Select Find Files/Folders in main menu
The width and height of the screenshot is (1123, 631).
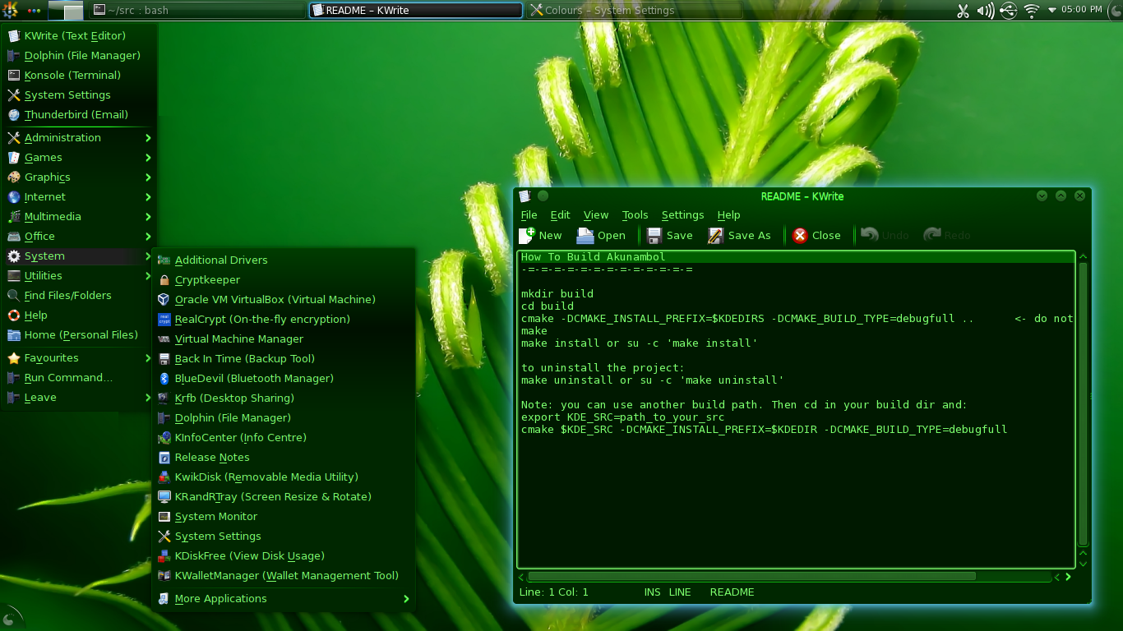(80, 295)
